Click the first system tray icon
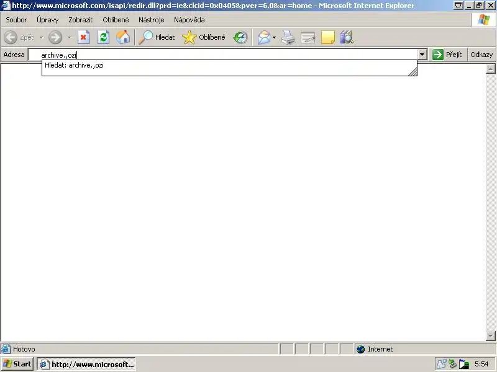The image size is (497, 372). 441,365
